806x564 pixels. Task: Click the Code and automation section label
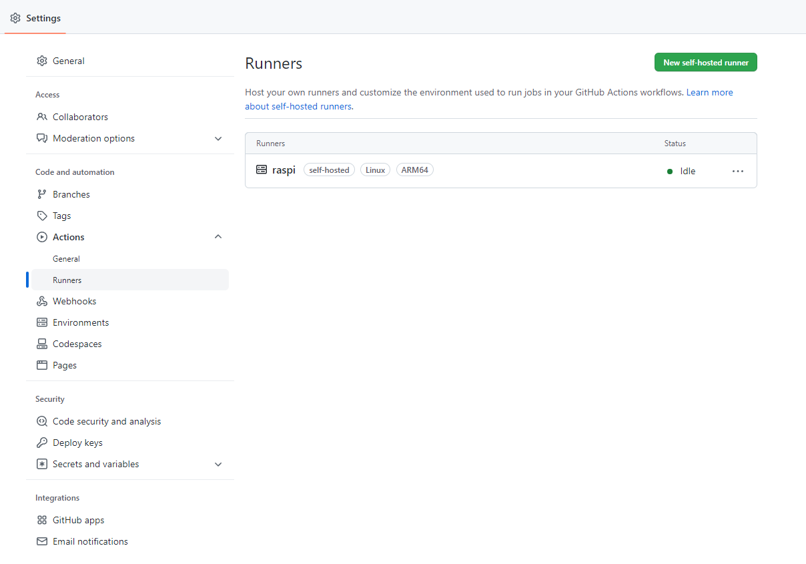[75, 172]
